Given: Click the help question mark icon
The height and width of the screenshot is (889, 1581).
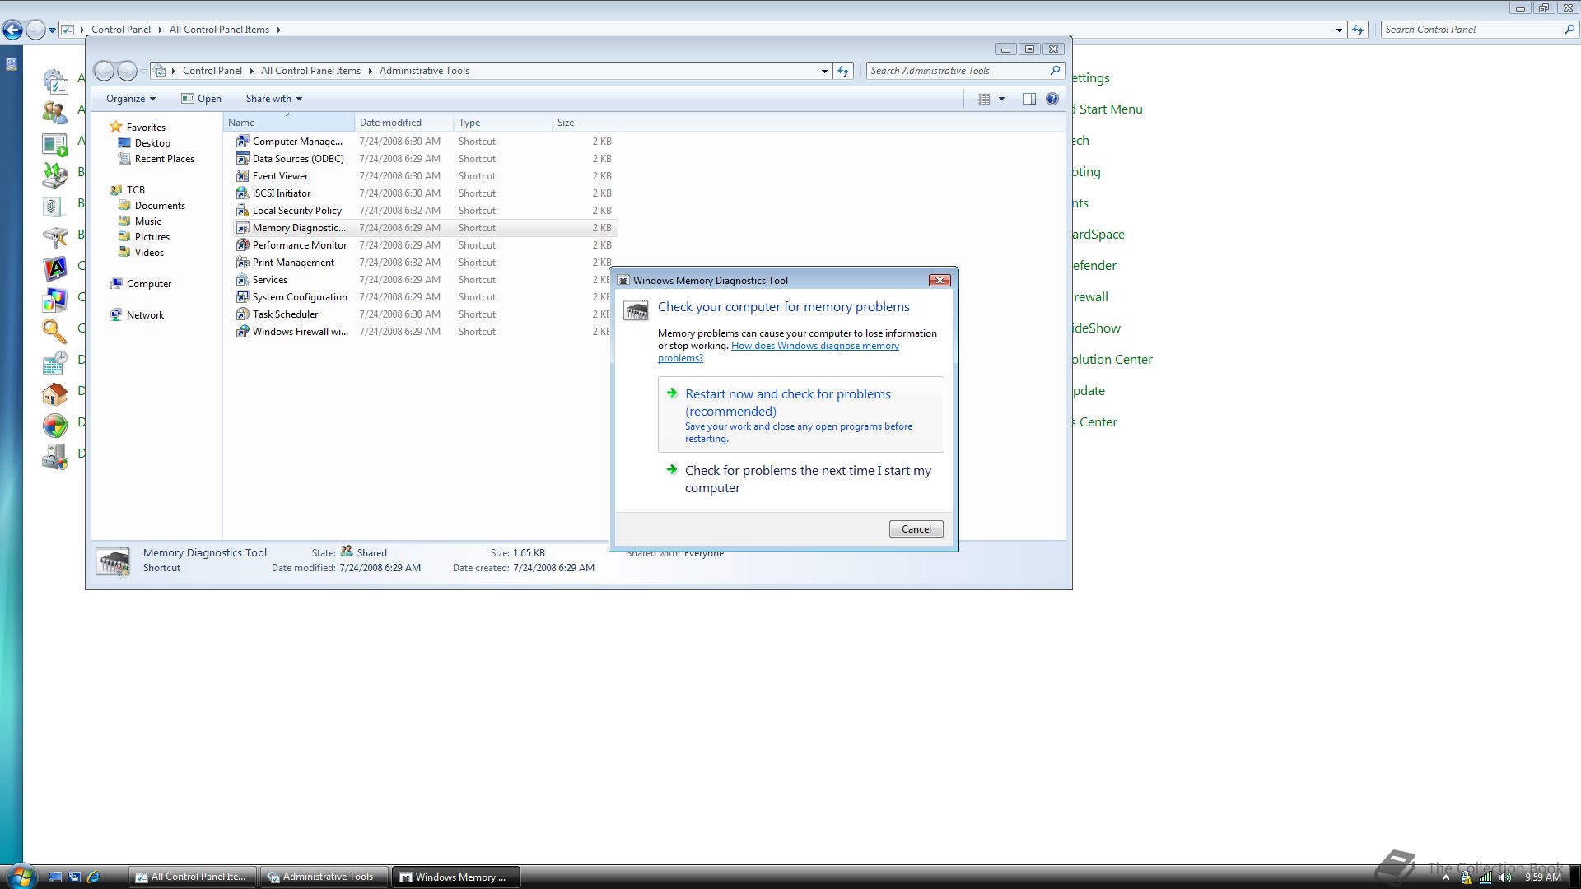Looking at the screenshot, I should pyautogui.click(x=1052, y=99).
